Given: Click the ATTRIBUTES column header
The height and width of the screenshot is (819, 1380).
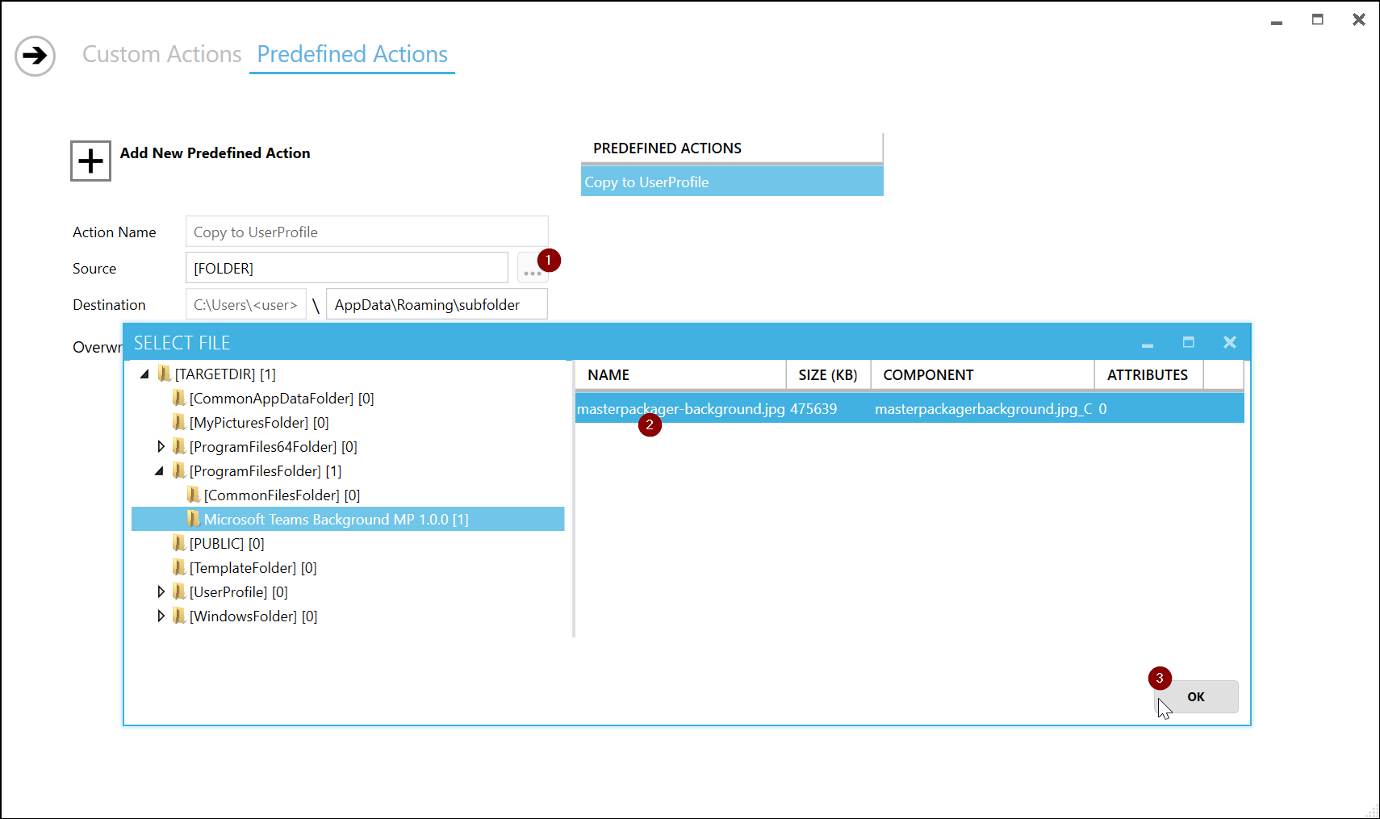Looking at the screenshot, I should (x=1148, y=375).
